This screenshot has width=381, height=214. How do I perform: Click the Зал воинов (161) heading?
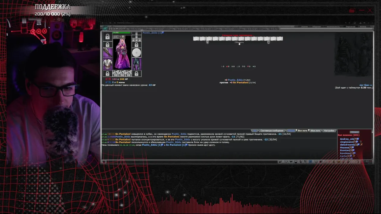(349, 135)
